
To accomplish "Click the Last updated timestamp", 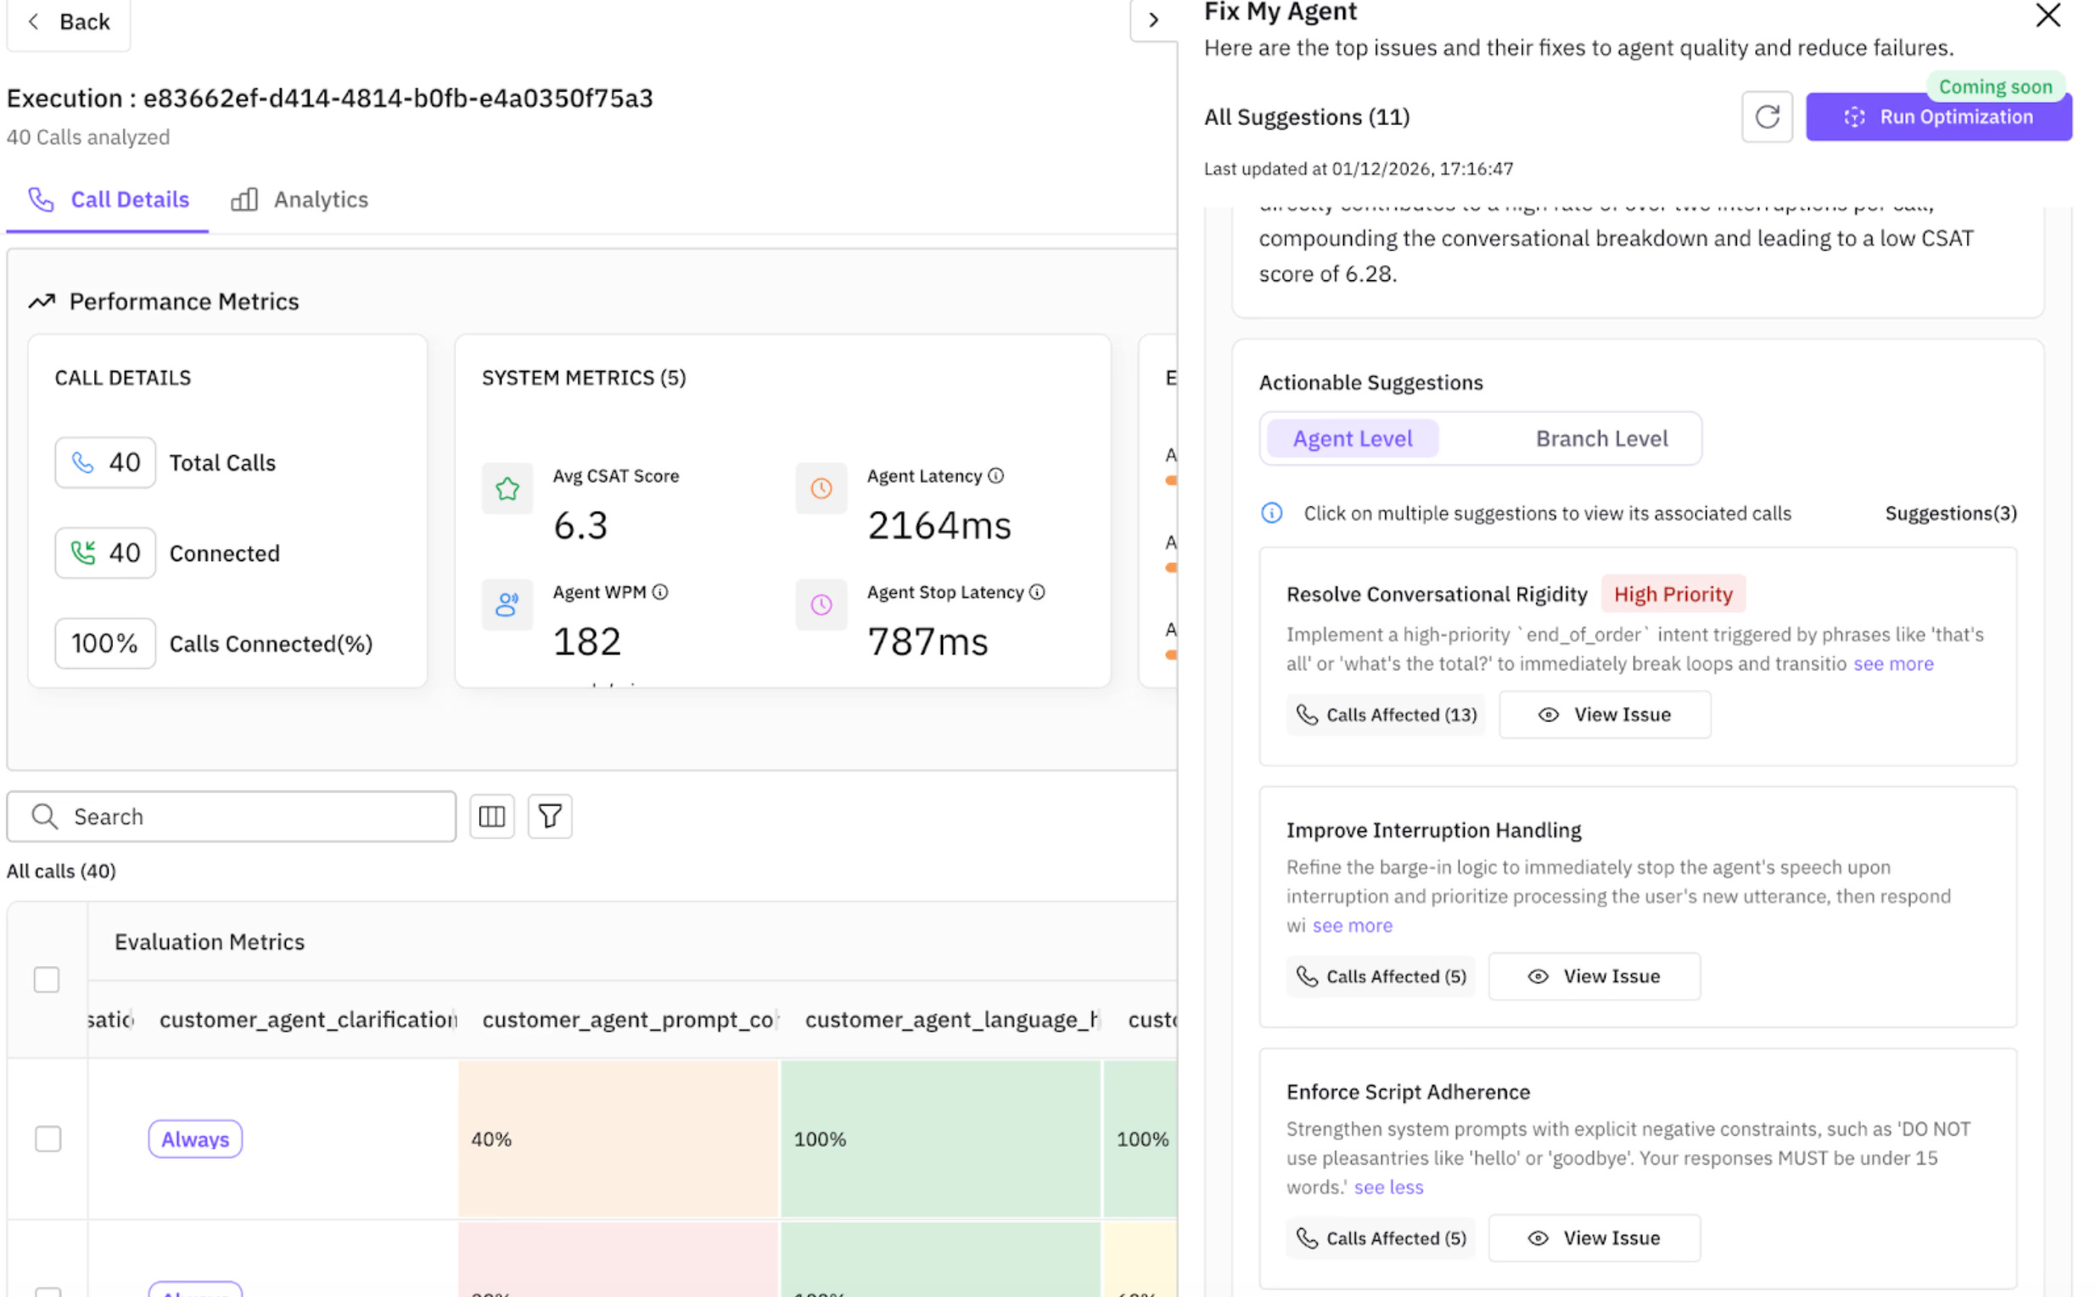I will pos(1359,169).
